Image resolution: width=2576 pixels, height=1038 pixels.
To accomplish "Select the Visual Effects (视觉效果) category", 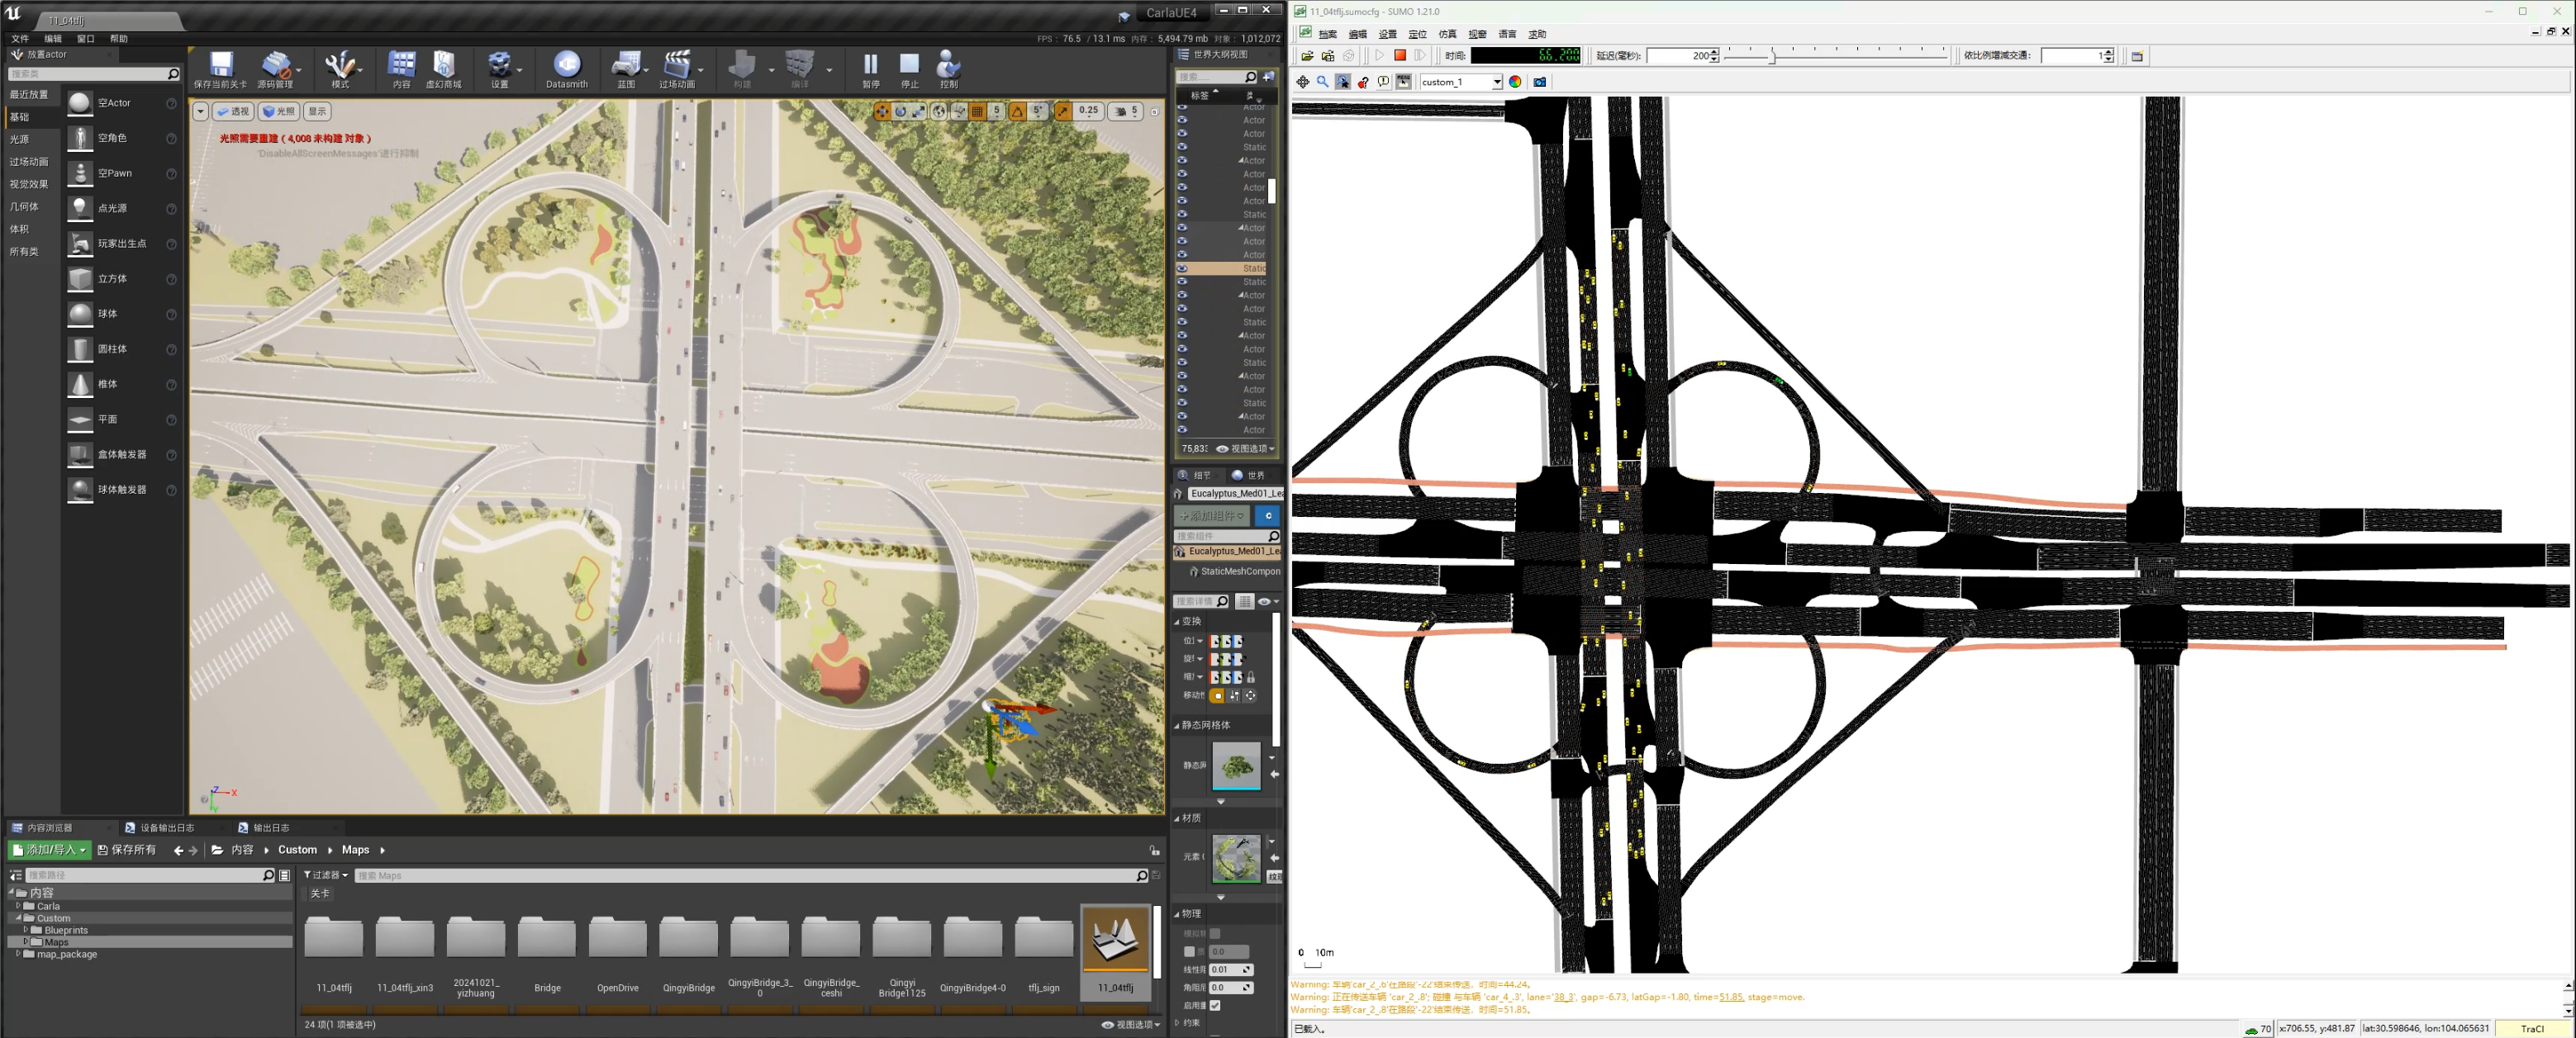I will (x=29, y=184).
